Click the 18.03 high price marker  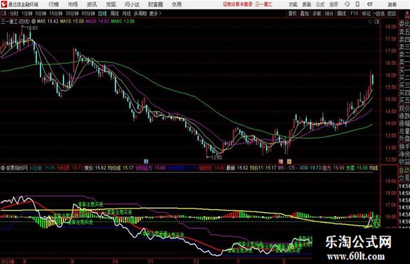click(x=32, y=28)
